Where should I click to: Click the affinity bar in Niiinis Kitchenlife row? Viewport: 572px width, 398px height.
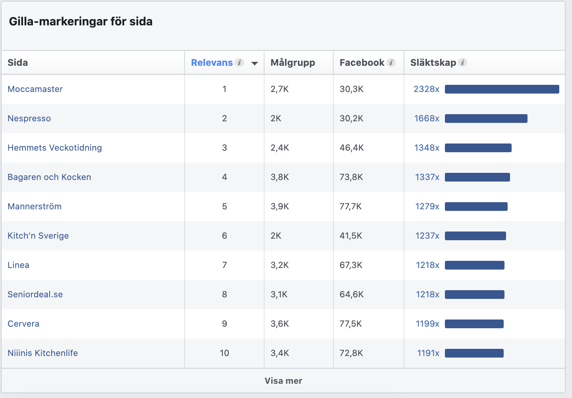(x=474, y=353)
